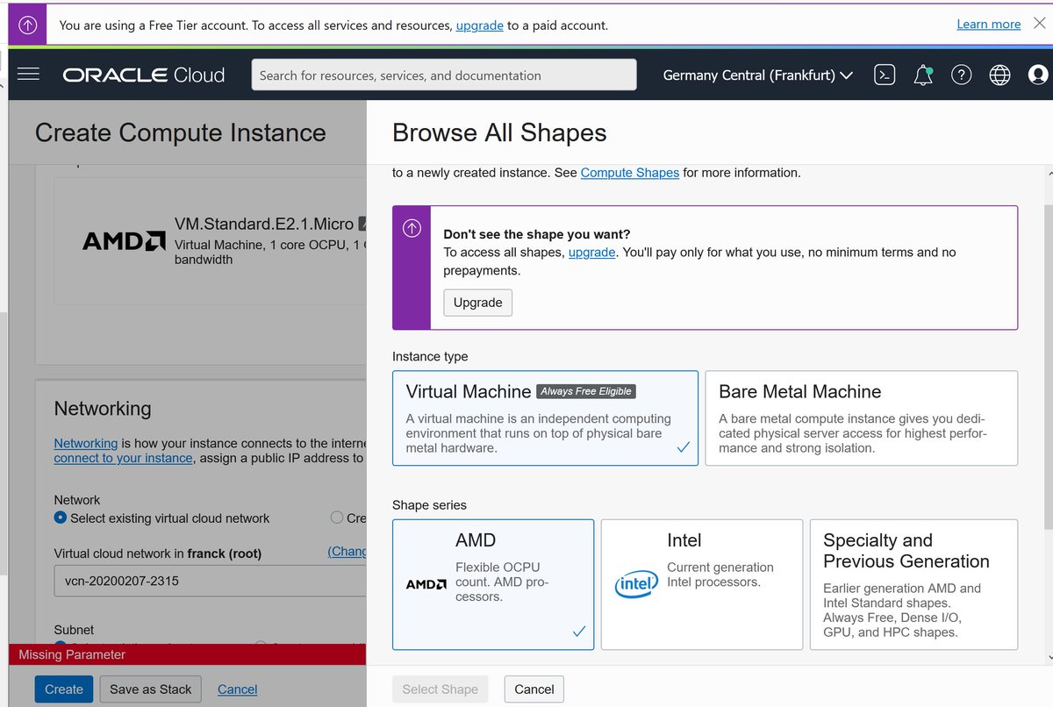The width and height of the screenshot is (1053, 707).
Task: Click the AMD logo beside VM.Standard.E2.1.Micro
Action: click(x=124, y=241)
